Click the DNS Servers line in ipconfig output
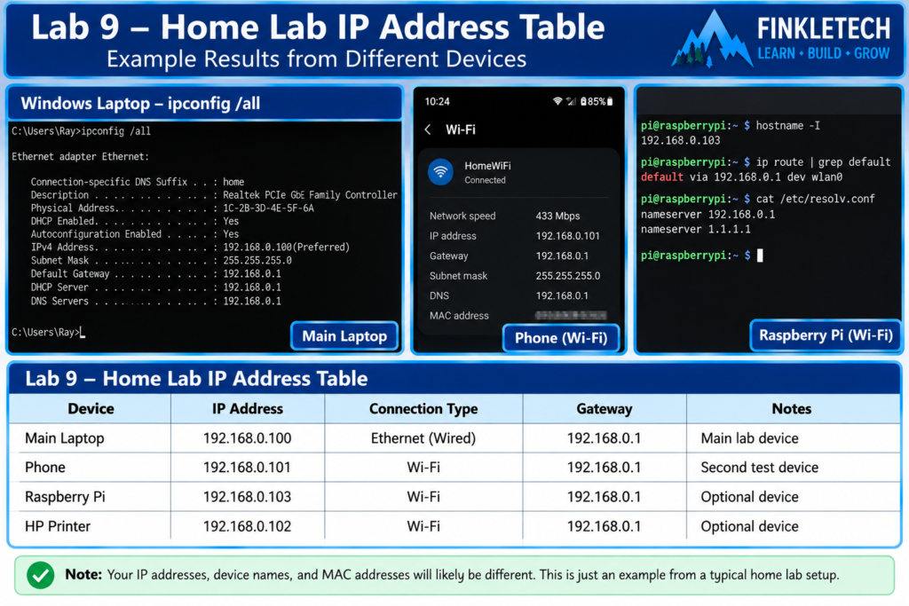The width and height of the screenshot is (909, 606). point(156,302)
